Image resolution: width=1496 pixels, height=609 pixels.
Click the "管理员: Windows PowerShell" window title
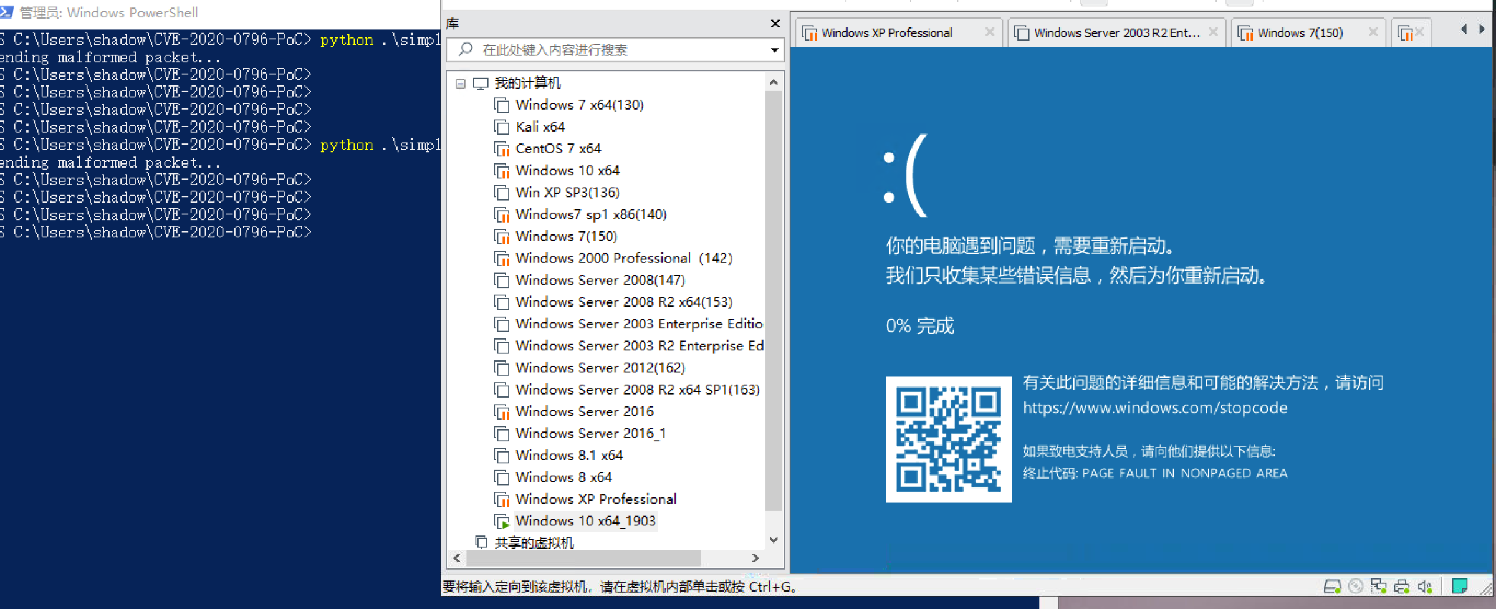(x=109, y=12)
